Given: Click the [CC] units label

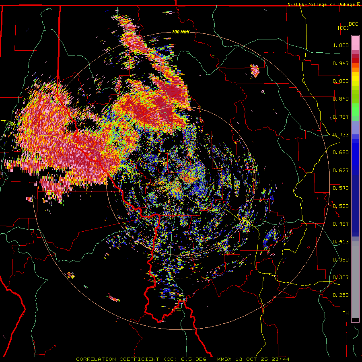Looking at the screenshot, I should coord(343,28).
